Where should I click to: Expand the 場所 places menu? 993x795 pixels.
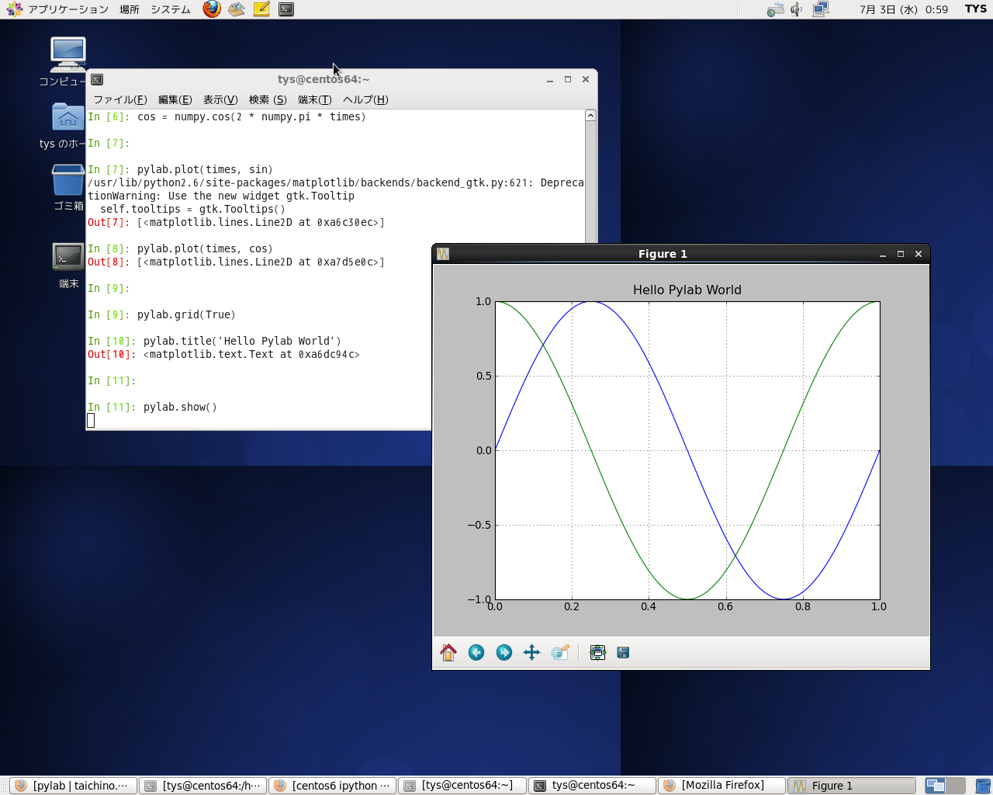pos(129,9)
